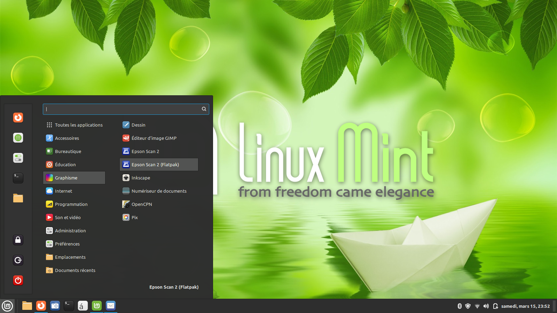This screenshot has width=557, height=313.
Task: Click the logout icon in menu sidebar
Action: [18, 260]
